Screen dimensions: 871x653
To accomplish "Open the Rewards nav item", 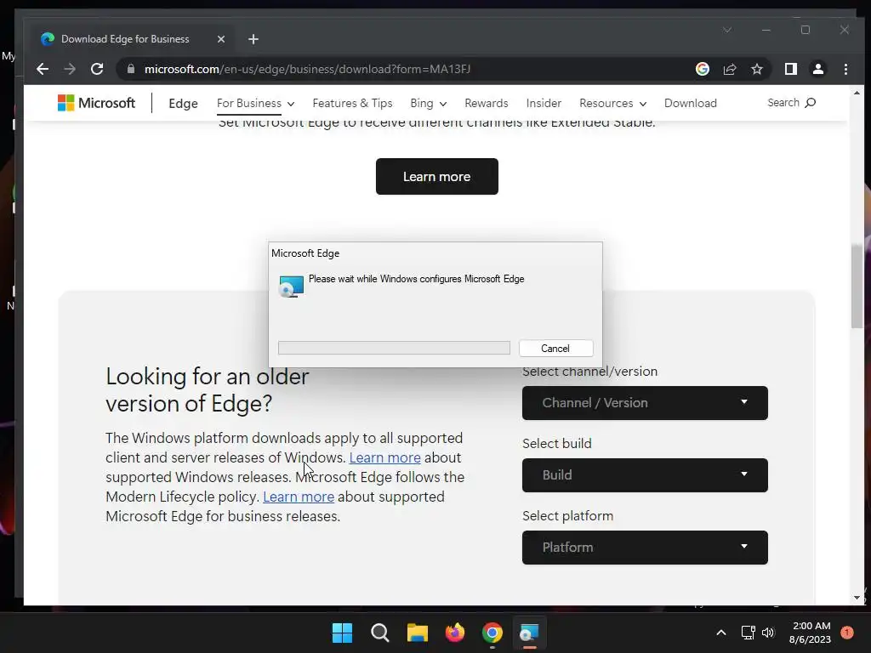I will pos(486,103).
